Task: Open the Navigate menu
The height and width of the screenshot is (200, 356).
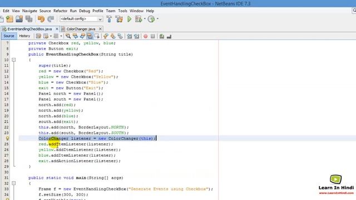Action: 29,11
